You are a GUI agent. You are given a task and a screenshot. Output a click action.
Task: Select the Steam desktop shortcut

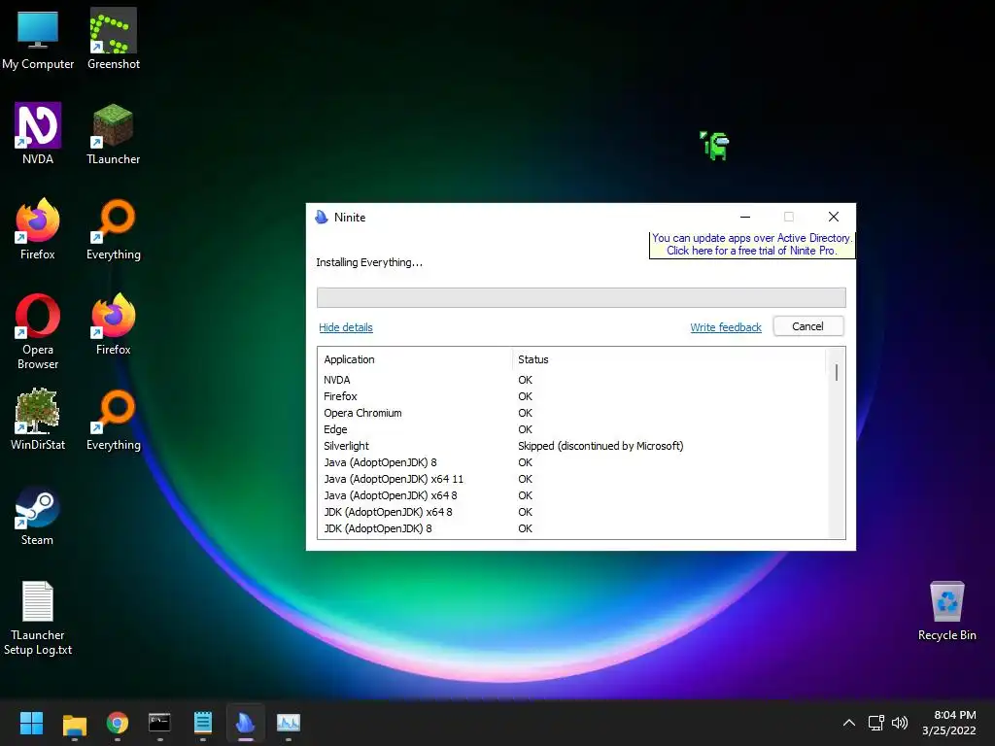tap(38, 515)
